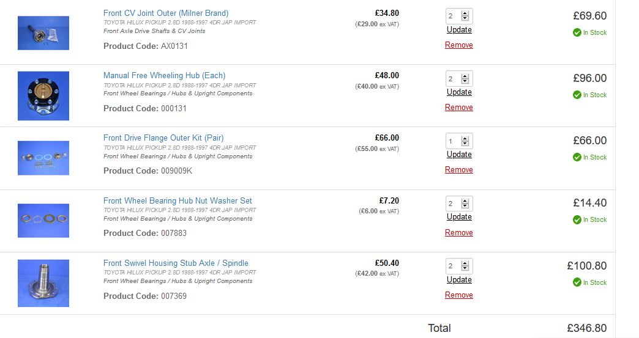Screen dimensions: 639x338
Task: Open Manual Free Wheeling Hub product page
Action: [x=164, y=75]
